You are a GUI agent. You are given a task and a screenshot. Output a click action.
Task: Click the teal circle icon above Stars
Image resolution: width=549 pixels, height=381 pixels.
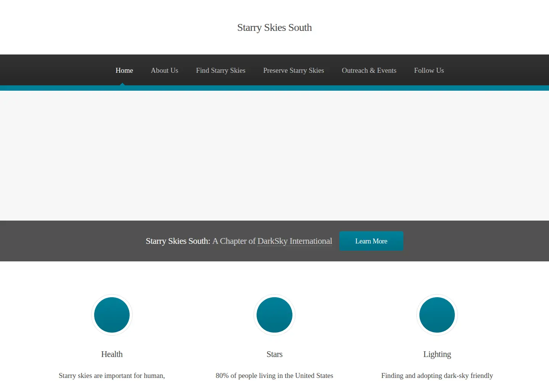coord(274,315)
